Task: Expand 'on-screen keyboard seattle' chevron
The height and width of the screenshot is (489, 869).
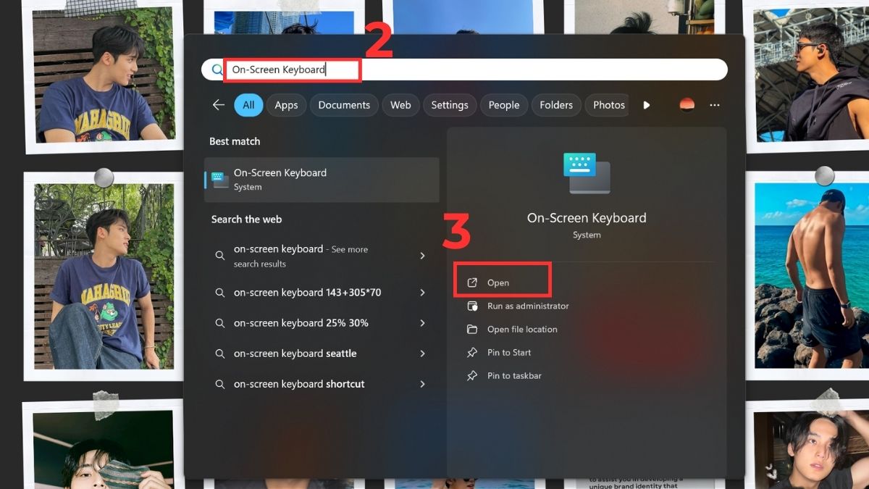Action: point(422,354)
